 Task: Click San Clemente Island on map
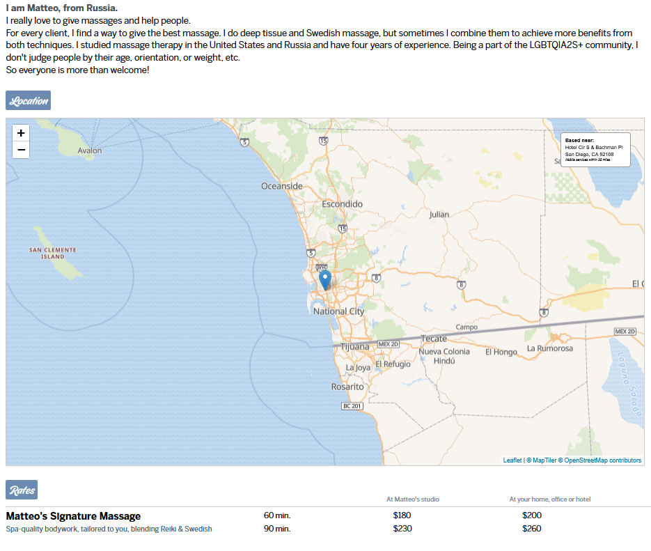(x=52, y=253)
